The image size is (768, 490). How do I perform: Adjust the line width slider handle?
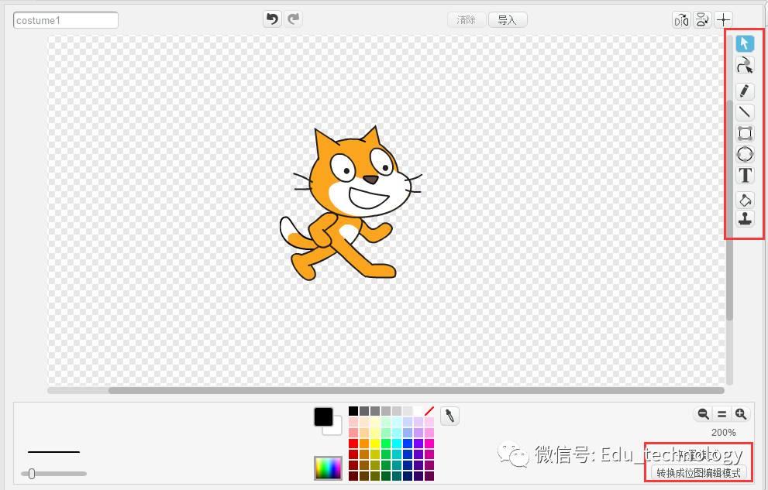click(x=32, y=474)
